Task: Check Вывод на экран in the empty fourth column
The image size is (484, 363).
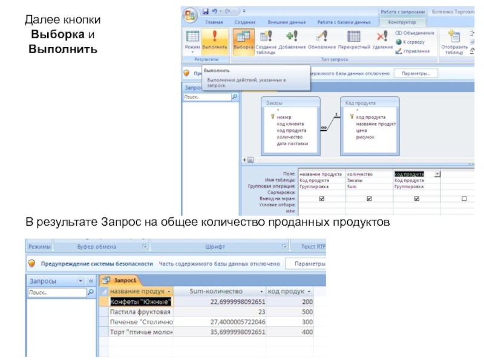Action: click(464, 199)
